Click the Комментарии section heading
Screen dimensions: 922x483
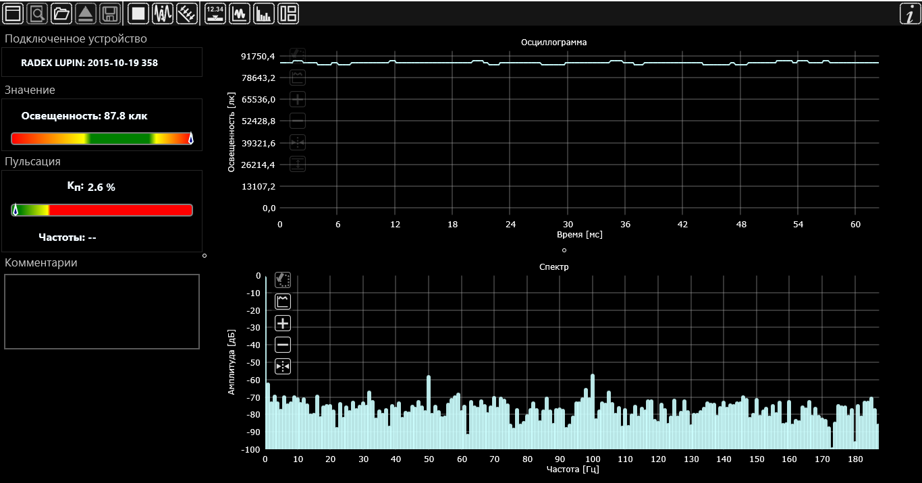40,263
